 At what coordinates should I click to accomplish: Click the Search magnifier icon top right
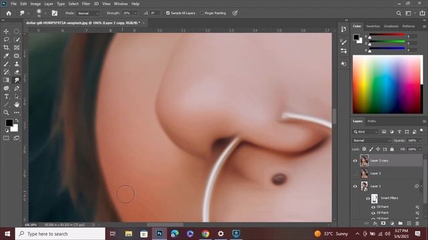pyautogui.click(x=399, y=13)
